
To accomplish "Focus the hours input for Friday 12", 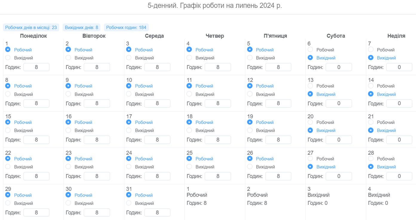I will 278,103.
